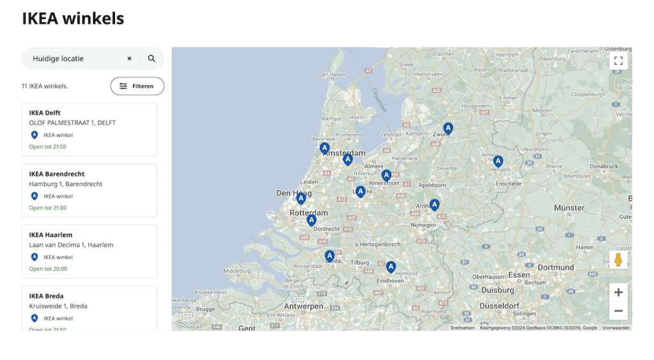Select the IKEA Haarlem store card
654x360 pixels.
[89, 252]
